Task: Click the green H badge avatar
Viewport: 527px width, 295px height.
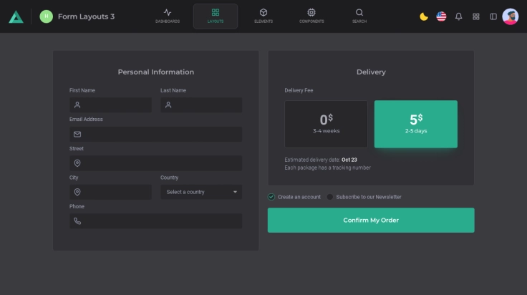Action: [47, 16]
